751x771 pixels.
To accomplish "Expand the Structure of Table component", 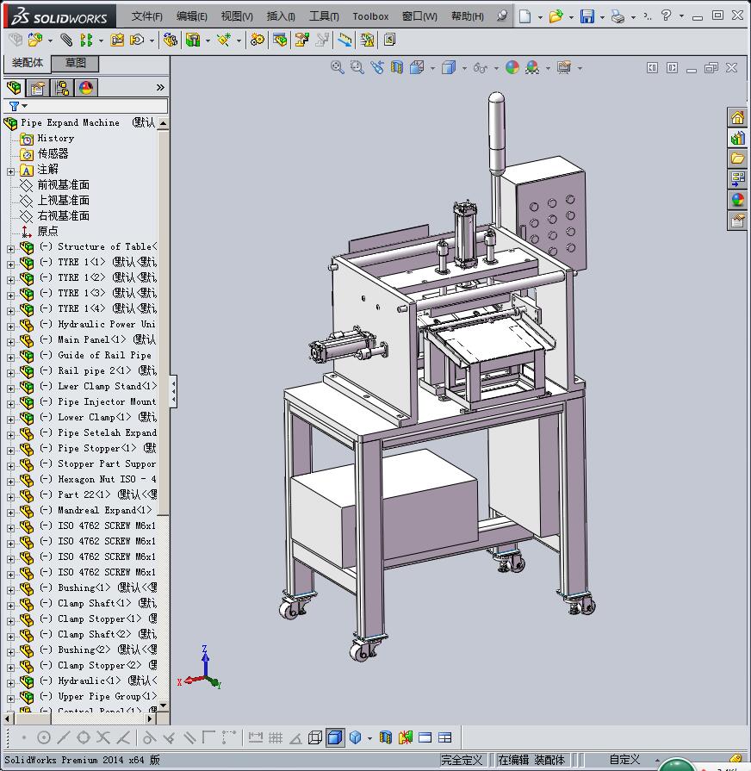I will pyautogui.click(x=10, y=247).
